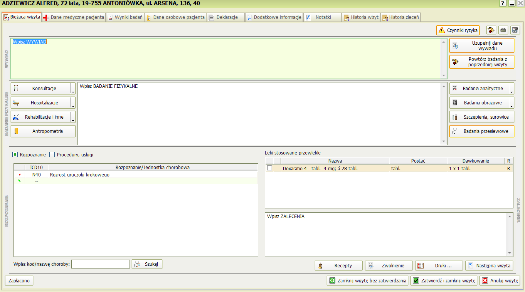525x292 pixels.
Task: Click the Druki ... button
Action: click(439, 265)
